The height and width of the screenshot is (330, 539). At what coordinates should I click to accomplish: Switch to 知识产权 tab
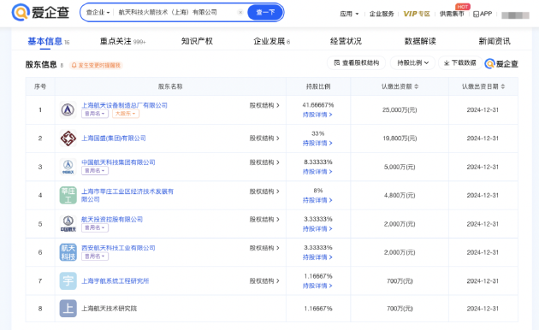click(197, 42)
